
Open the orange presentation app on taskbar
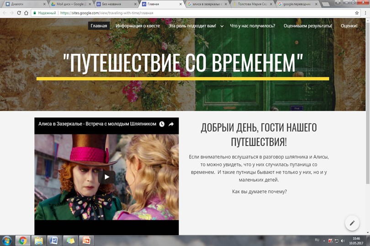click(86, 241)
